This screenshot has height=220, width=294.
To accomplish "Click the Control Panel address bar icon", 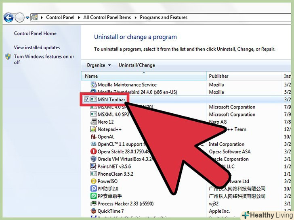I will (34, 17).
